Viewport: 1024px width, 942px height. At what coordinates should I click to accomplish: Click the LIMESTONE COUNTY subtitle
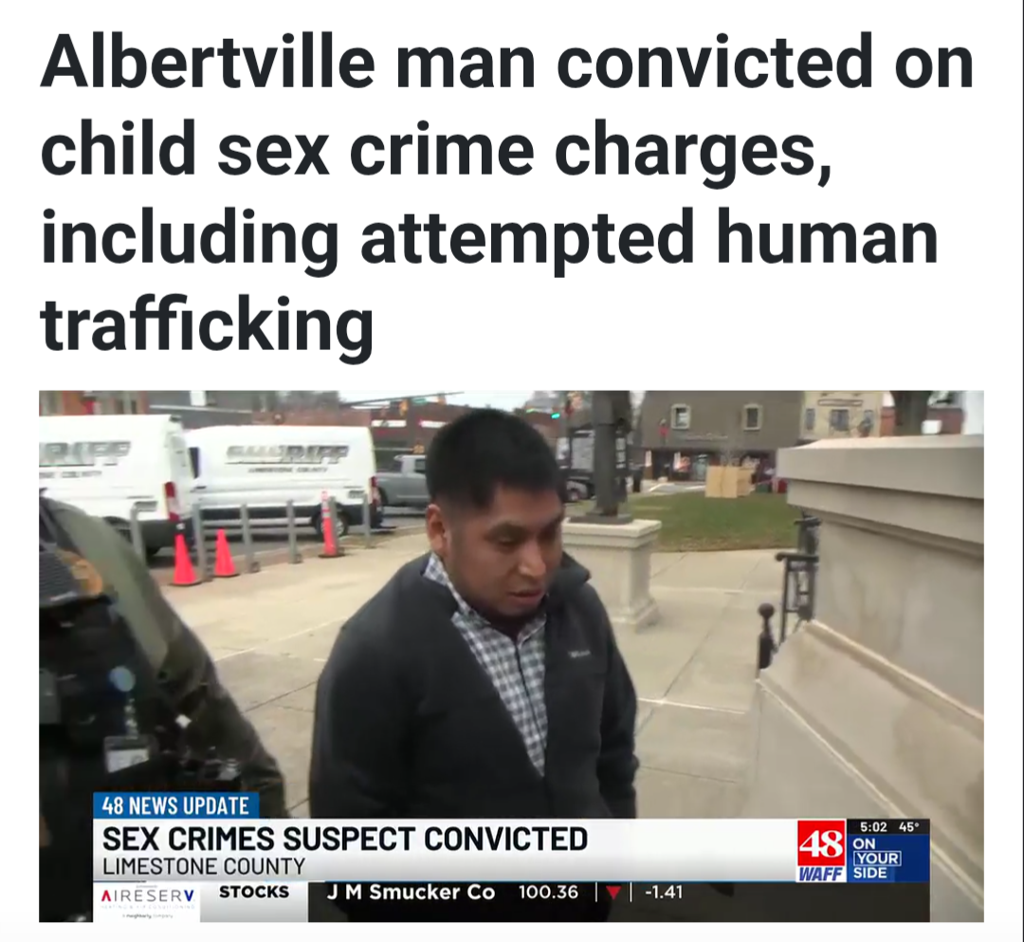point(204,867)
